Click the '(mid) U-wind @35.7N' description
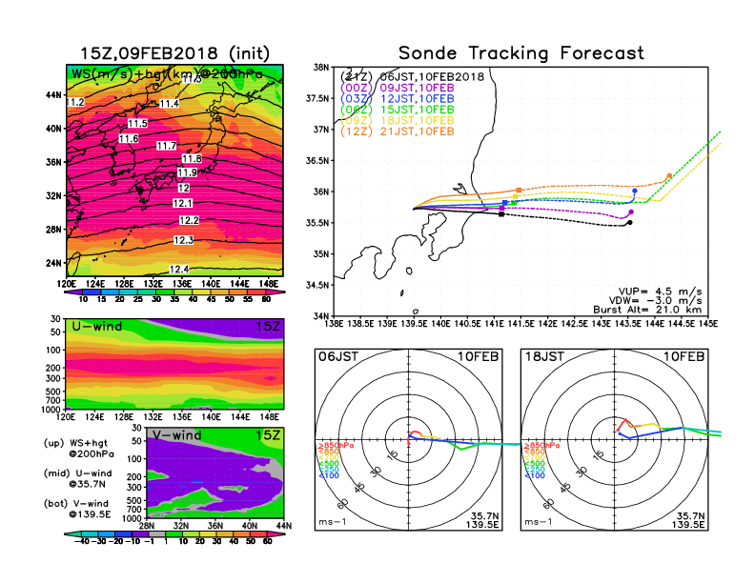 (x=77, y=478)
